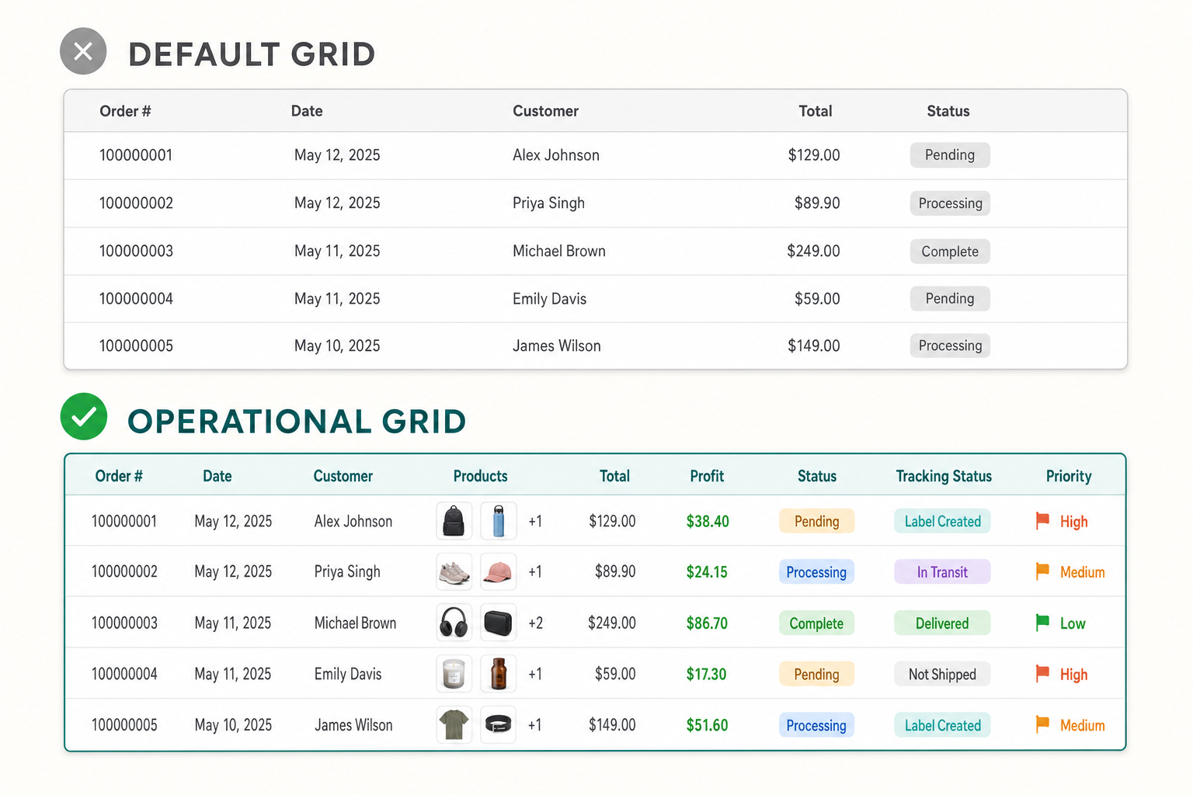The height and width of the screenshot is (795, 1193).
Task: Click gray Processing badge for Priya Singh in Default Grid
Action: pos(950,203)
